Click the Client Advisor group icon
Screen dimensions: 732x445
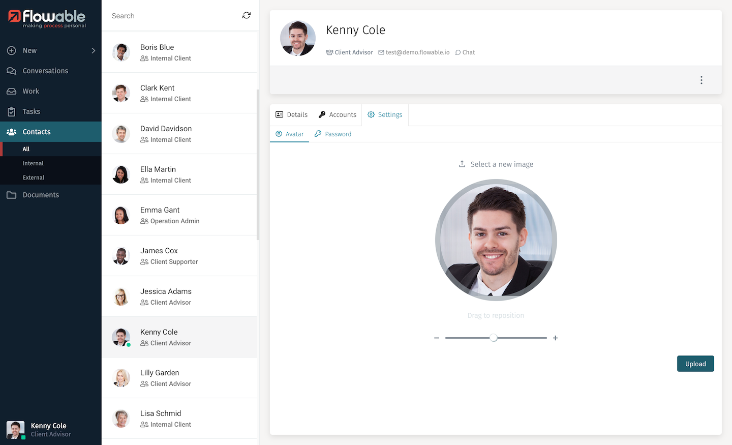[x=330, y=52]
